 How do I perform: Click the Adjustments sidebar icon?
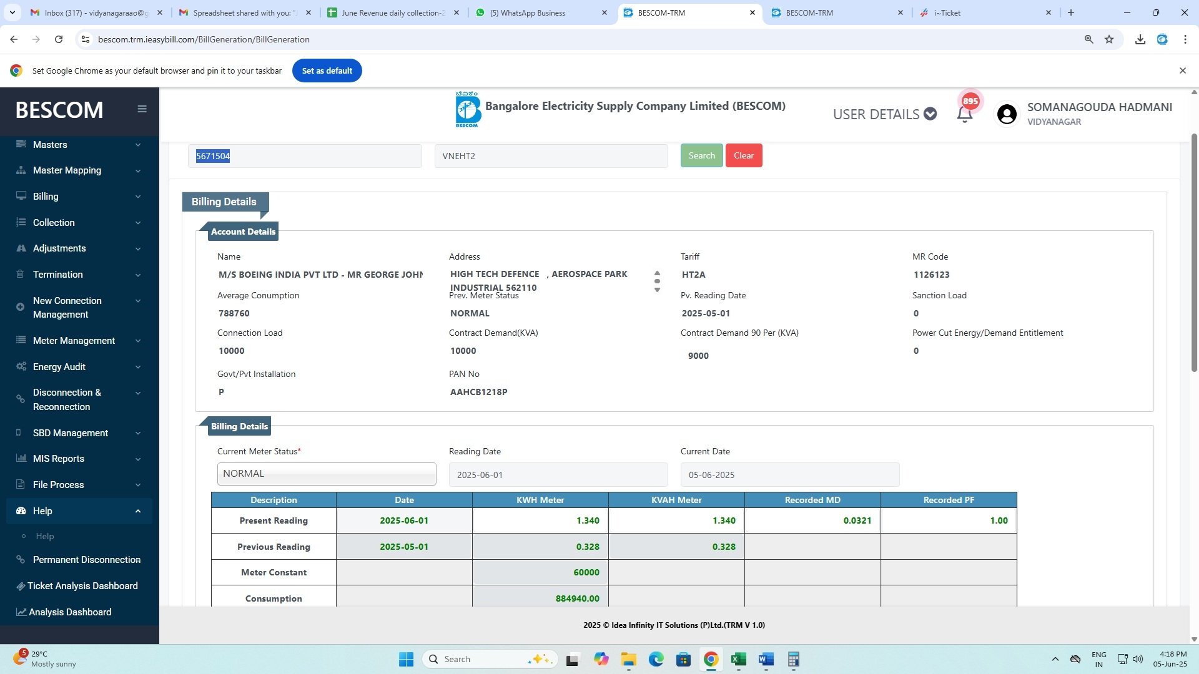pyautogui.click(x=21, y=248)
